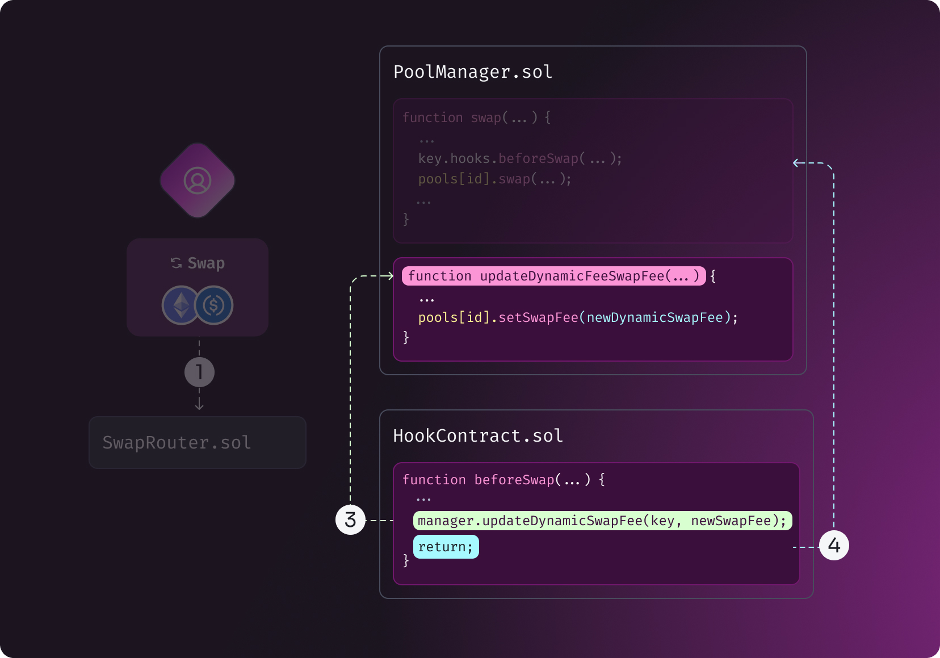Select the PoolManager.sol title
The image size is (940, 658).
coord(472,72)
